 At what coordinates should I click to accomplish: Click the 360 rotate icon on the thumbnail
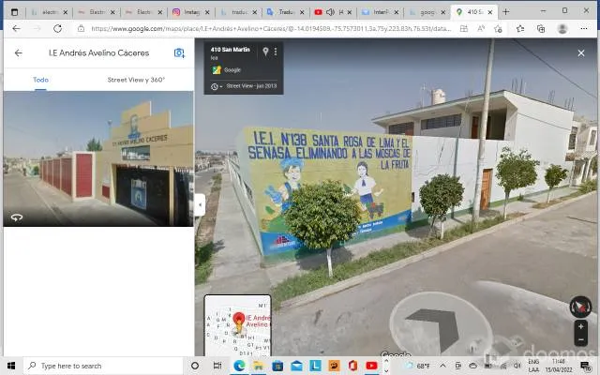point(17,217)
